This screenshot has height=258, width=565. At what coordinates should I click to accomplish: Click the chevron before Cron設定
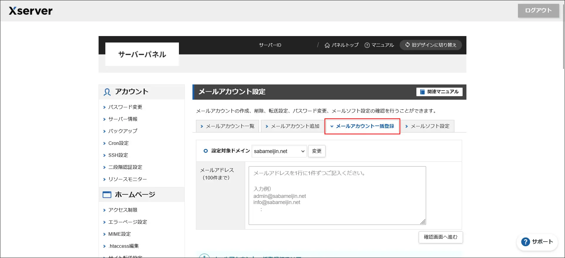(104, 143)
